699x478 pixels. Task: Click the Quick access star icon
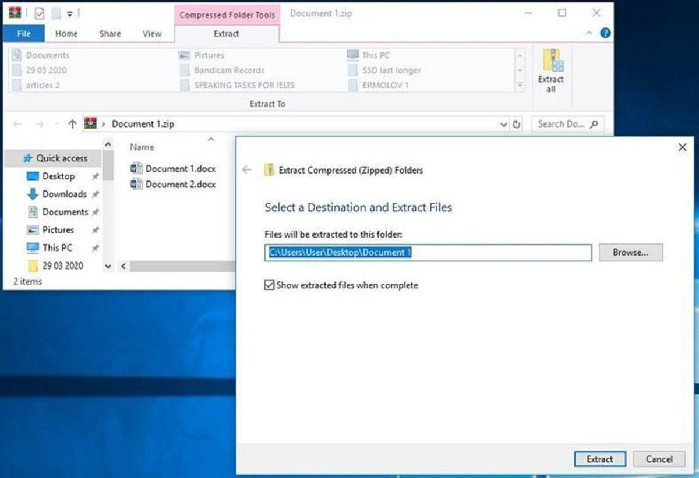pos(27,158)
